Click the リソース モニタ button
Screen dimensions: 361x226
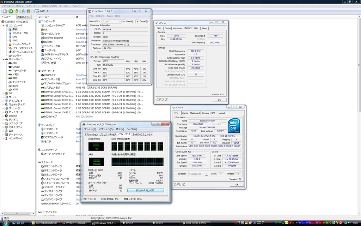145,190
